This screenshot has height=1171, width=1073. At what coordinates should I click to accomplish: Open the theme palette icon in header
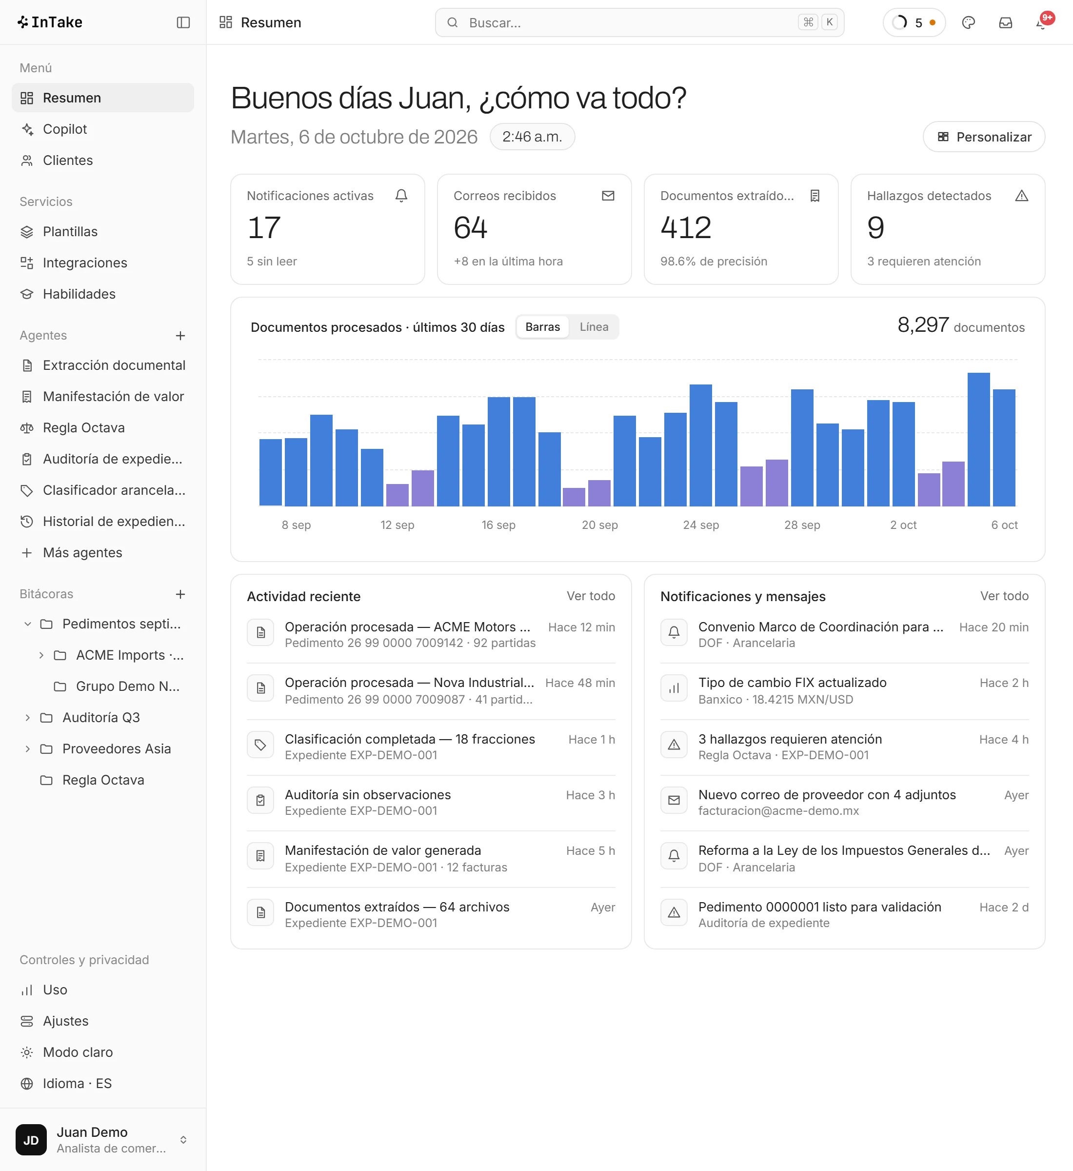(968, 22)
